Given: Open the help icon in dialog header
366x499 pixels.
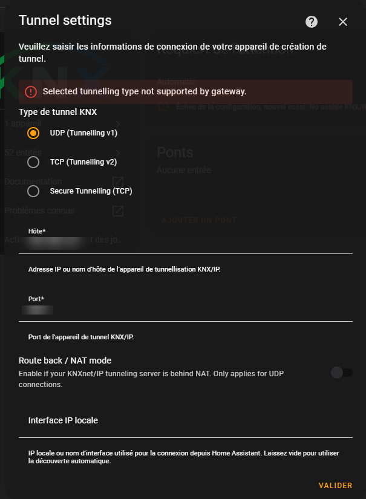Looking at the screenshot, I should pyautogui.click(x=312, y=22).
